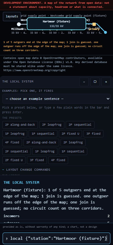The height and width of the screenshot is (245, 113).
Task: Open the OpenStreetMap copyright URL
Action: point(34,70)
